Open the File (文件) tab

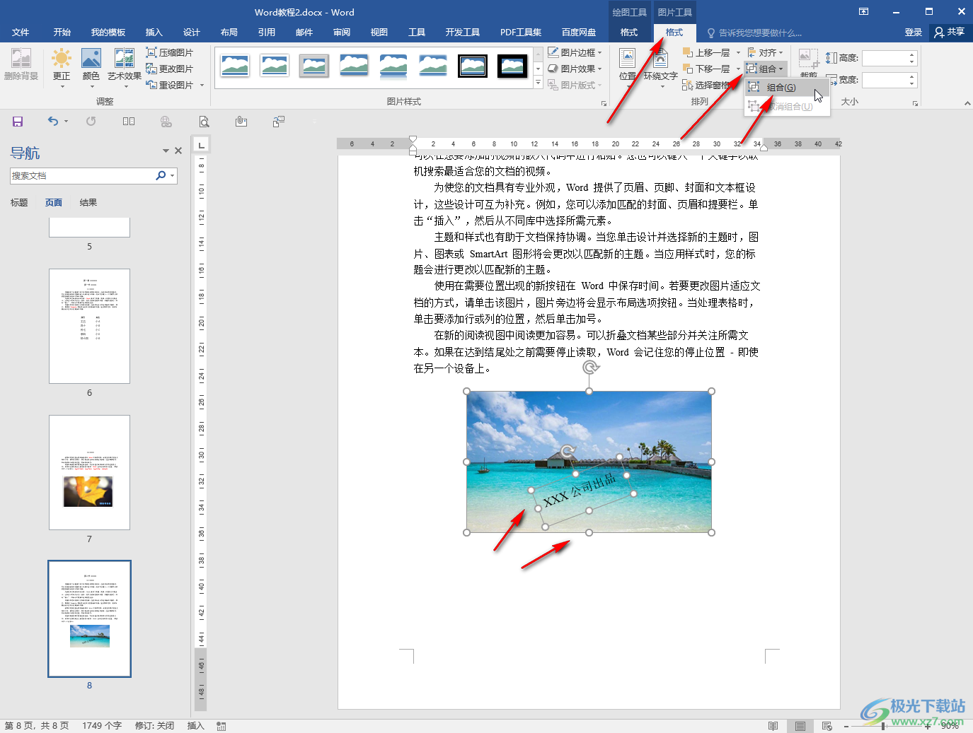point(21,33)
